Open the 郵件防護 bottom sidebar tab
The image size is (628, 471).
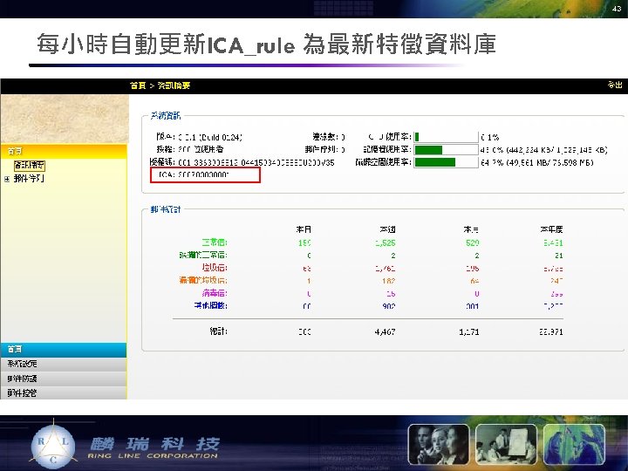(x=64, y=379)
